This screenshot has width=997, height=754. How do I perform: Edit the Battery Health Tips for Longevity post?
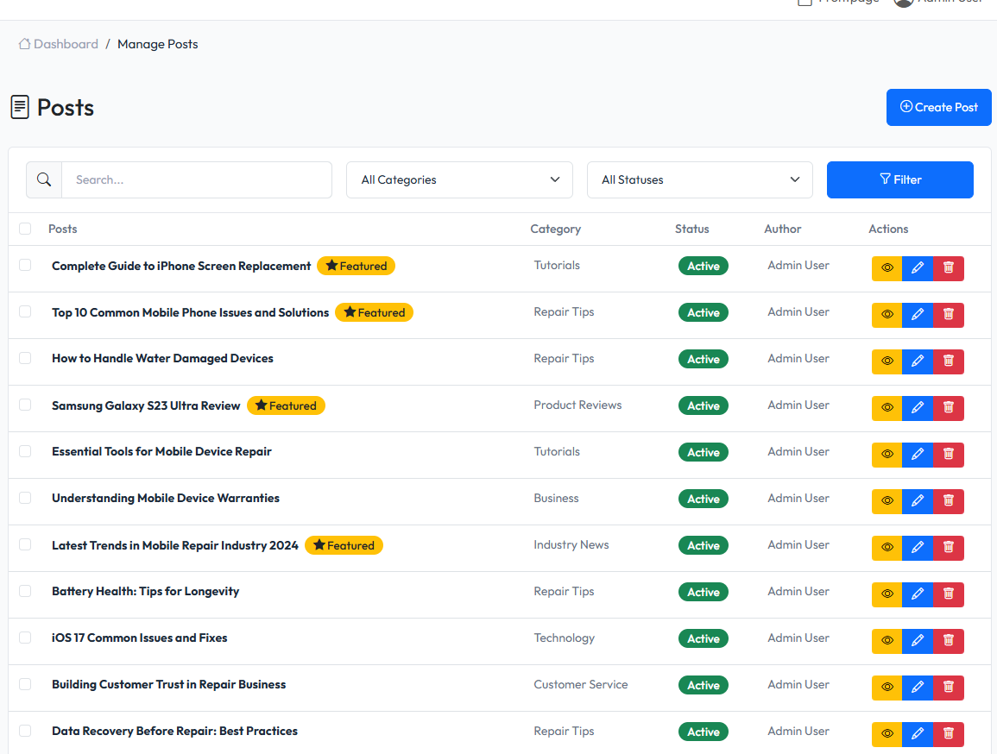click(918, 594)
